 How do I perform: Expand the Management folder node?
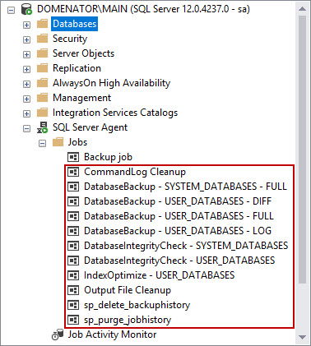(x=26, y=99)
